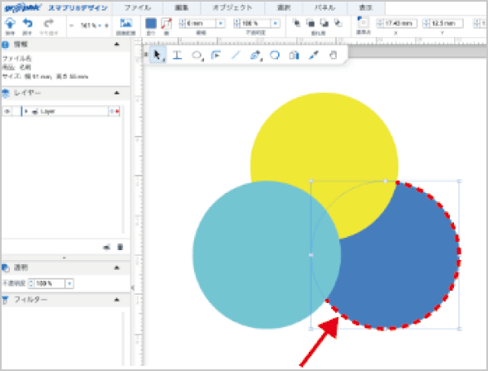The image size is (488, 371).
Task: Select the ellipse shape tool
Action: pos(197,55)
